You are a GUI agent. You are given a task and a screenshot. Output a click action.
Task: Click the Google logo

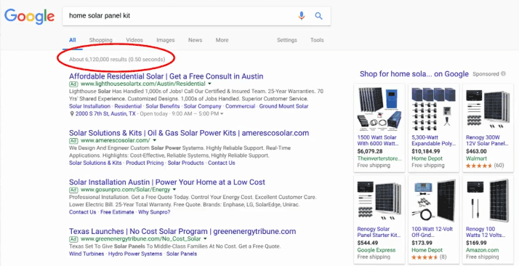point(30,17)
